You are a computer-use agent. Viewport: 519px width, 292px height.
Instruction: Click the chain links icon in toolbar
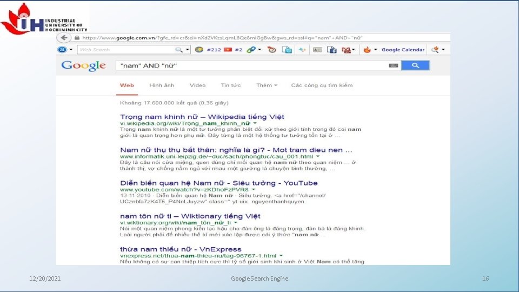click(251, 50)
